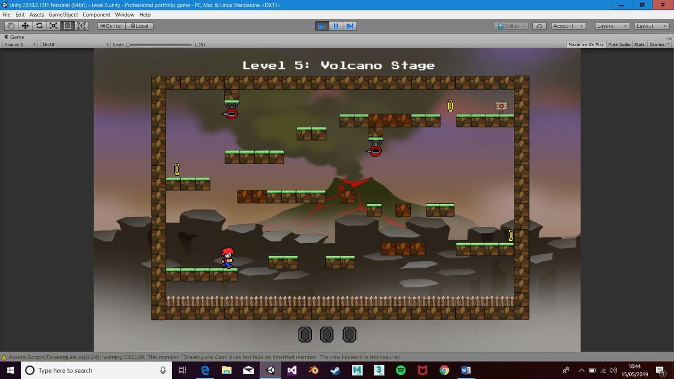
Task: Toggle the Stats overlay
Action: [x=639, y=45]
